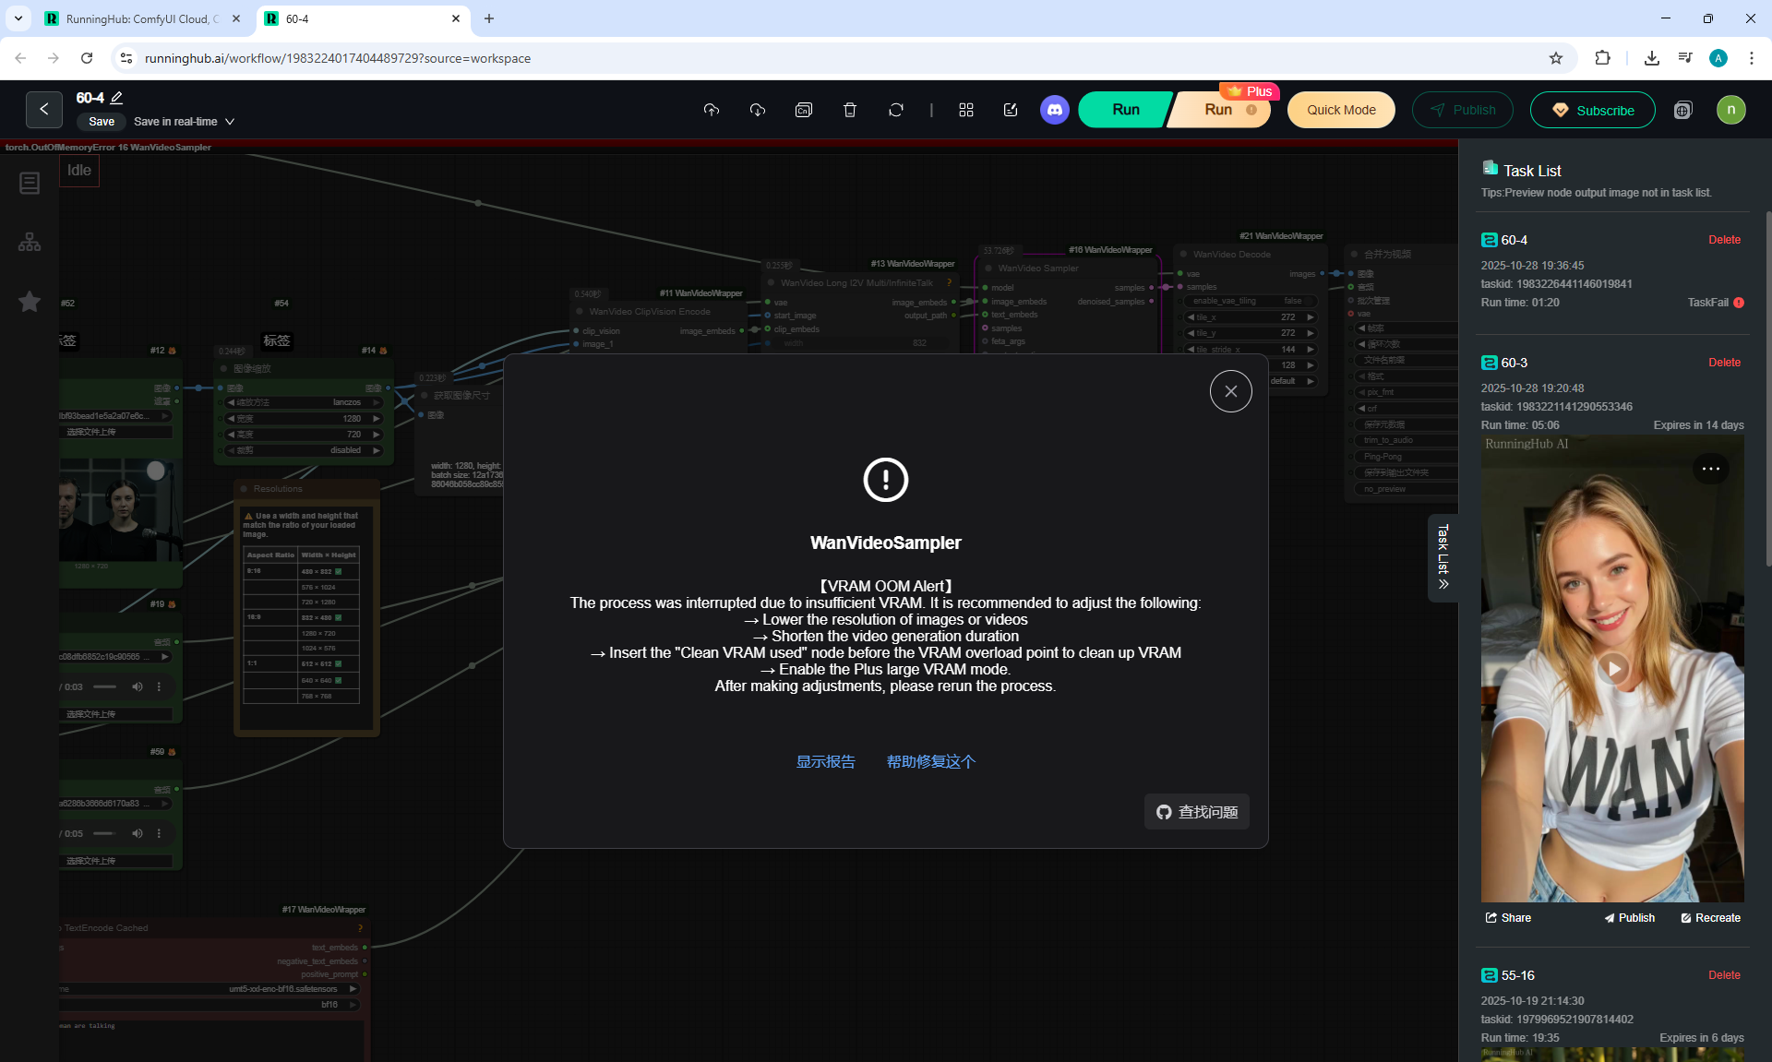Screen dimensions: 1772x1062
Task: Click the download cloud icon
Action: point(758,110)
